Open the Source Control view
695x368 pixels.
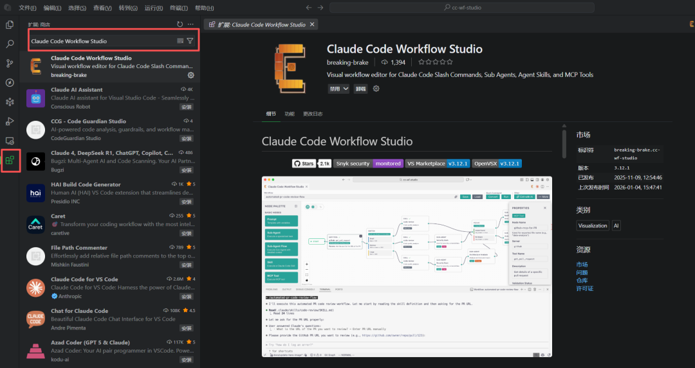tap(10, 63)
